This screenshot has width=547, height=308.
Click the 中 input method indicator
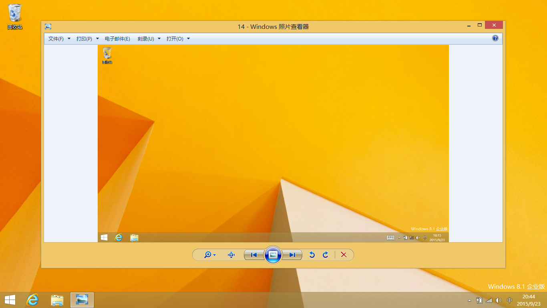coord(510,300)
